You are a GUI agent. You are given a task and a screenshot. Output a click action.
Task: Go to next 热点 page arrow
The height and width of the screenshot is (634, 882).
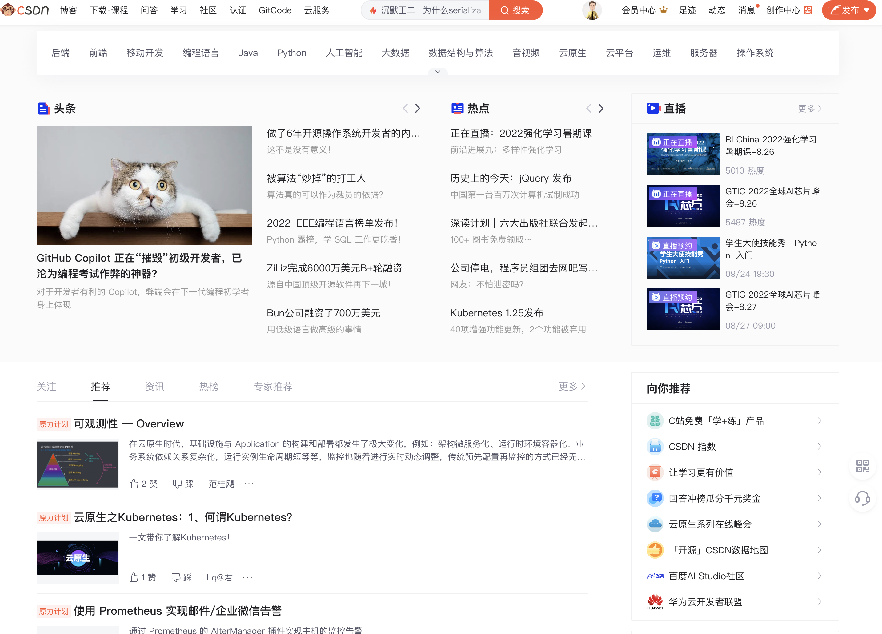(x=601, y=108)
